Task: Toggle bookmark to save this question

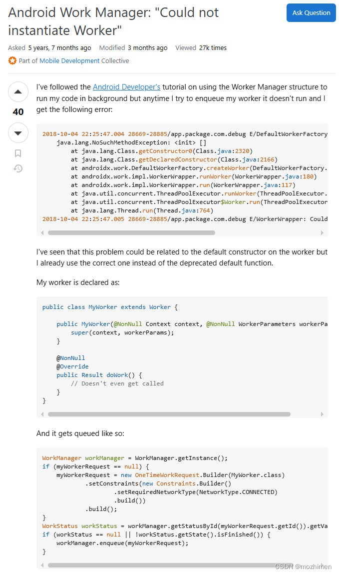Action: 18,153
